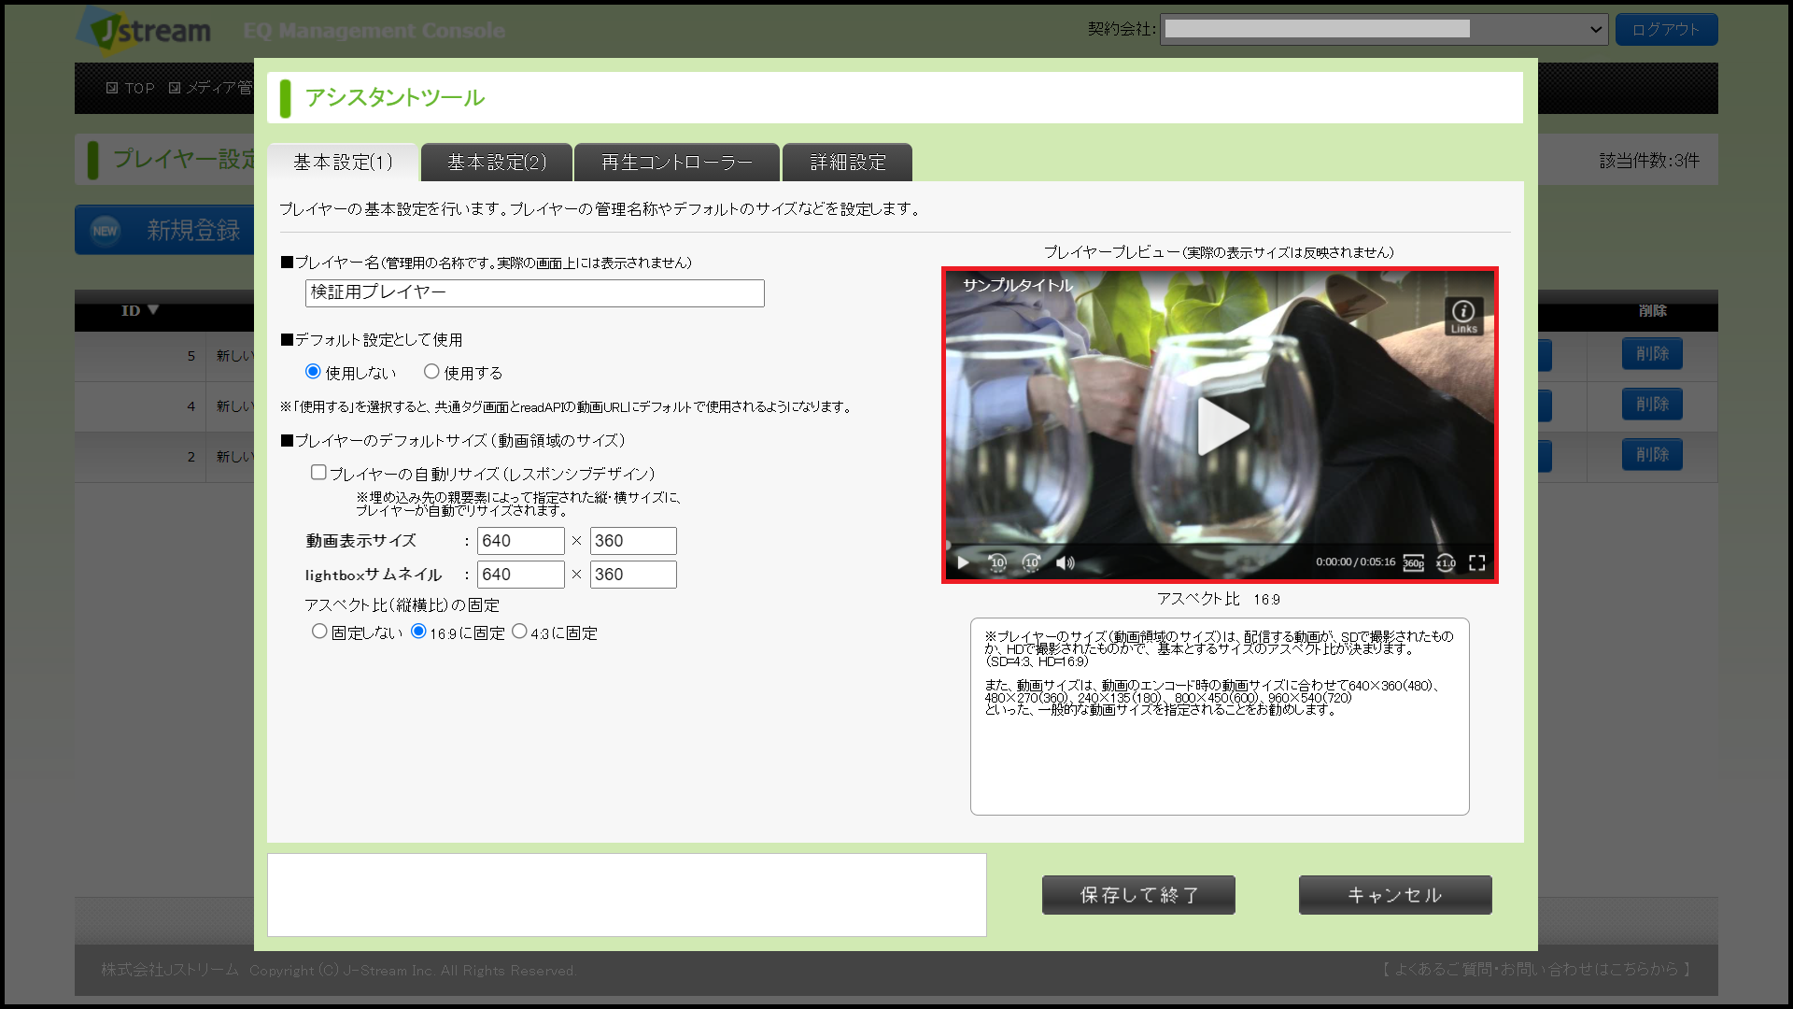Select the 使用する radio button

point(431,372)
